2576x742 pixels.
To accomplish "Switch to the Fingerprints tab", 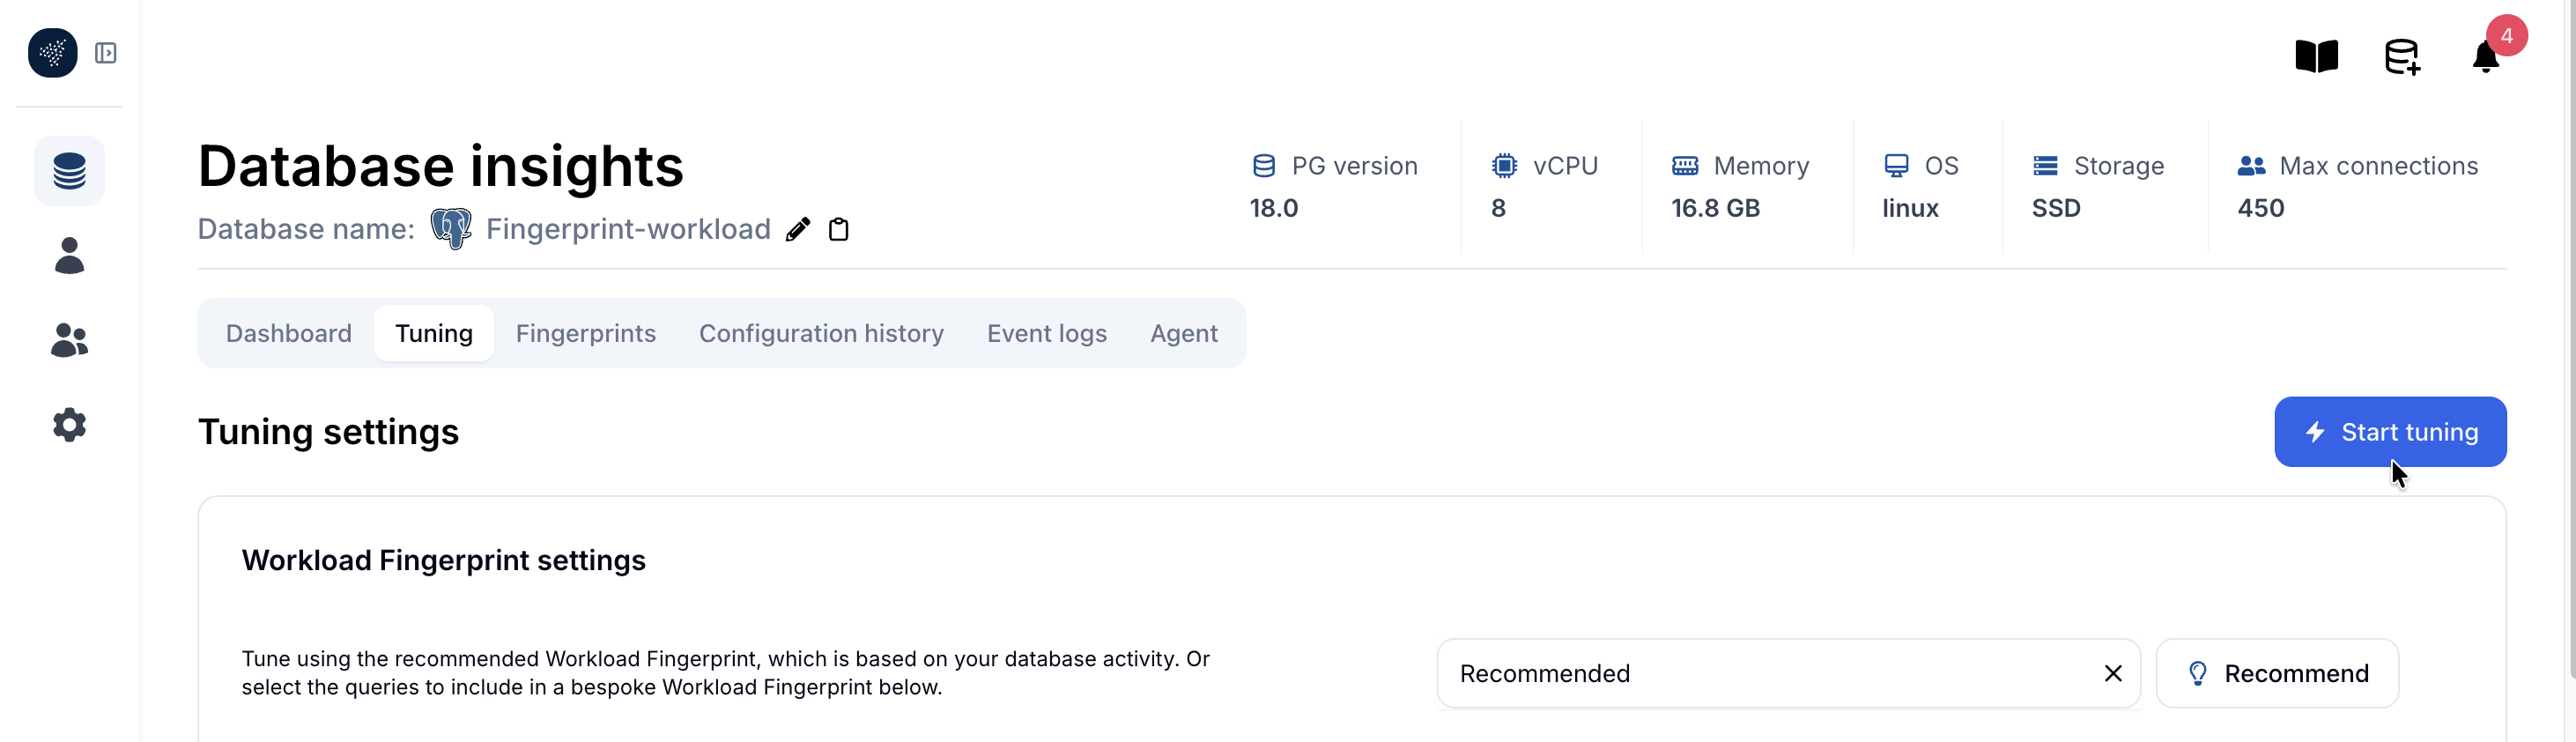I will point(585,333).
